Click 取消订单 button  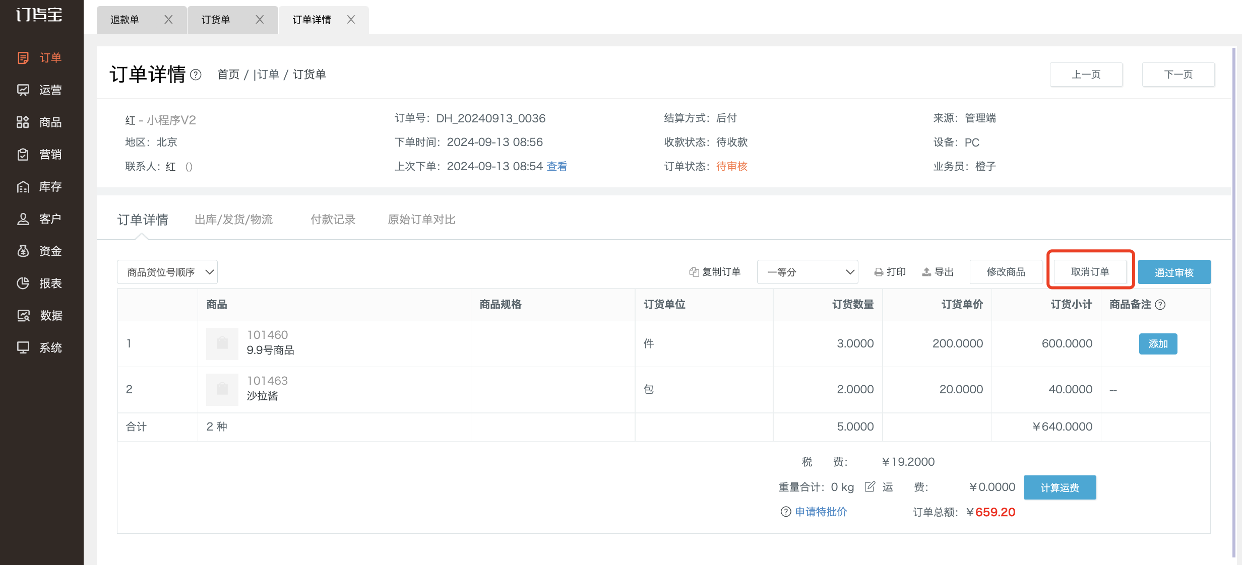(1090, 272)
